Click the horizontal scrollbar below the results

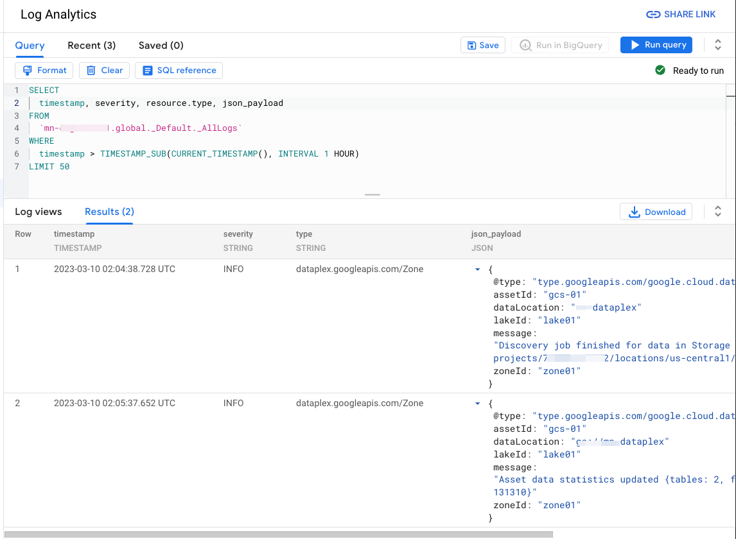click(276, 533)
